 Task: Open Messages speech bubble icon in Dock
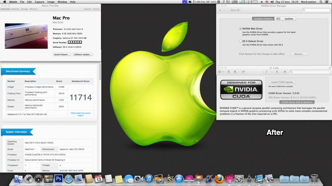tap(129, 179)
